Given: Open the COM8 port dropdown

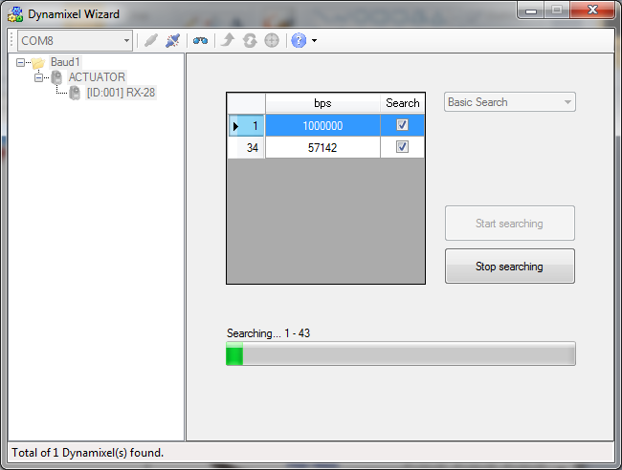Looking at the screenshot, I should [x=126, y=41].
